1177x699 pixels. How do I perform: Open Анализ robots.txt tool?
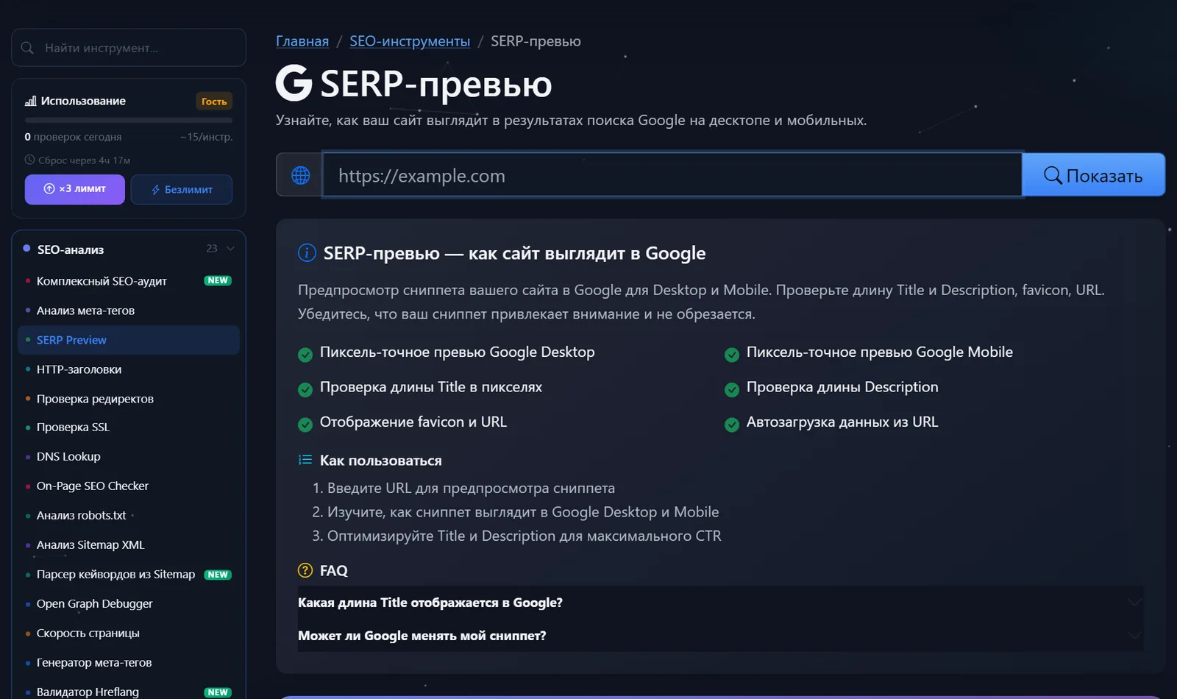(129, 515)
